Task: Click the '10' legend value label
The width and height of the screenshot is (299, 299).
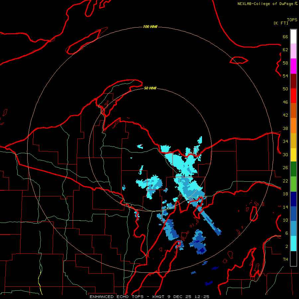Action: [x=285, y=220]
